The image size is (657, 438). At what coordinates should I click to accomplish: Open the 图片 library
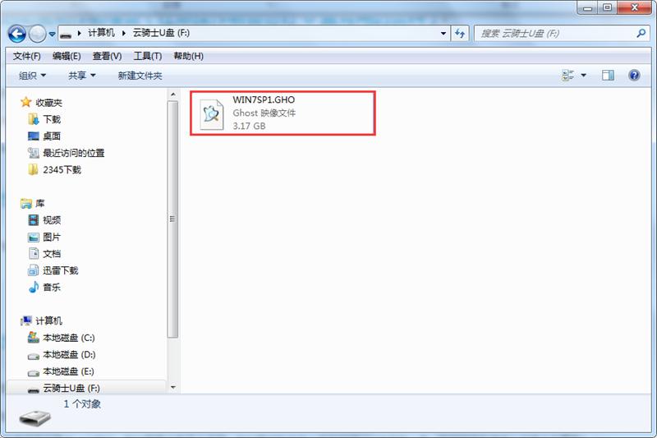pyautogui.click(x=52, y=237)
